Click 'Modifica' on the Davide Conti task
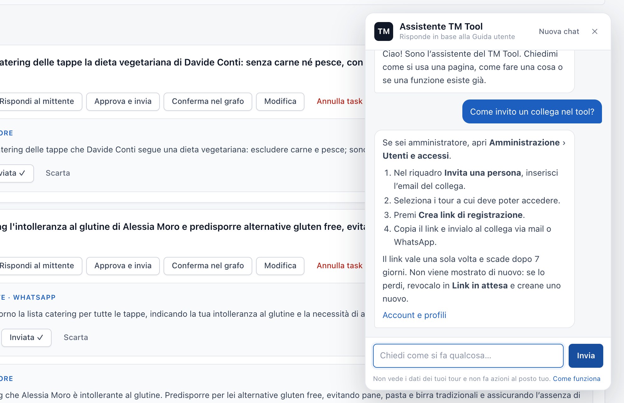 280,101
